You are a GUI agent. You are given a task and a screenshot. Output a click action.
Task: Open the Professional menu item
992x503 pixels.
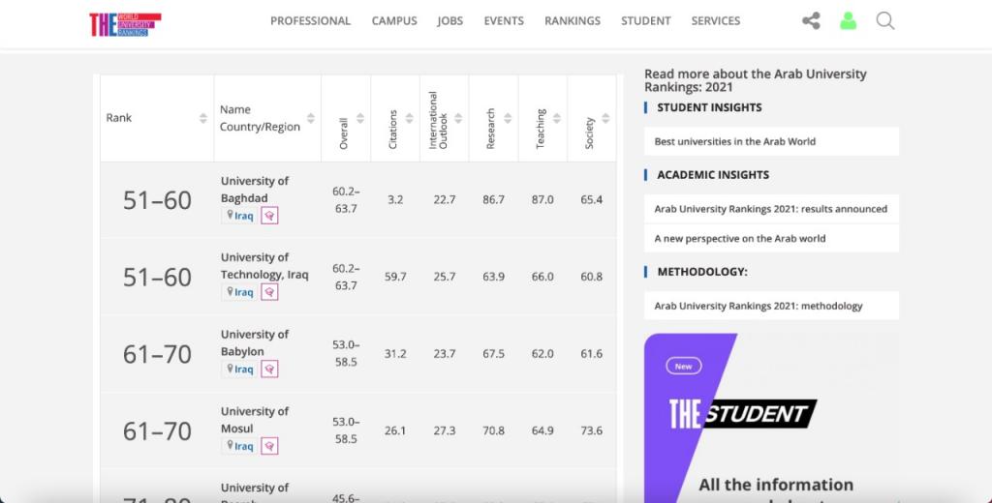coord(310,21)
